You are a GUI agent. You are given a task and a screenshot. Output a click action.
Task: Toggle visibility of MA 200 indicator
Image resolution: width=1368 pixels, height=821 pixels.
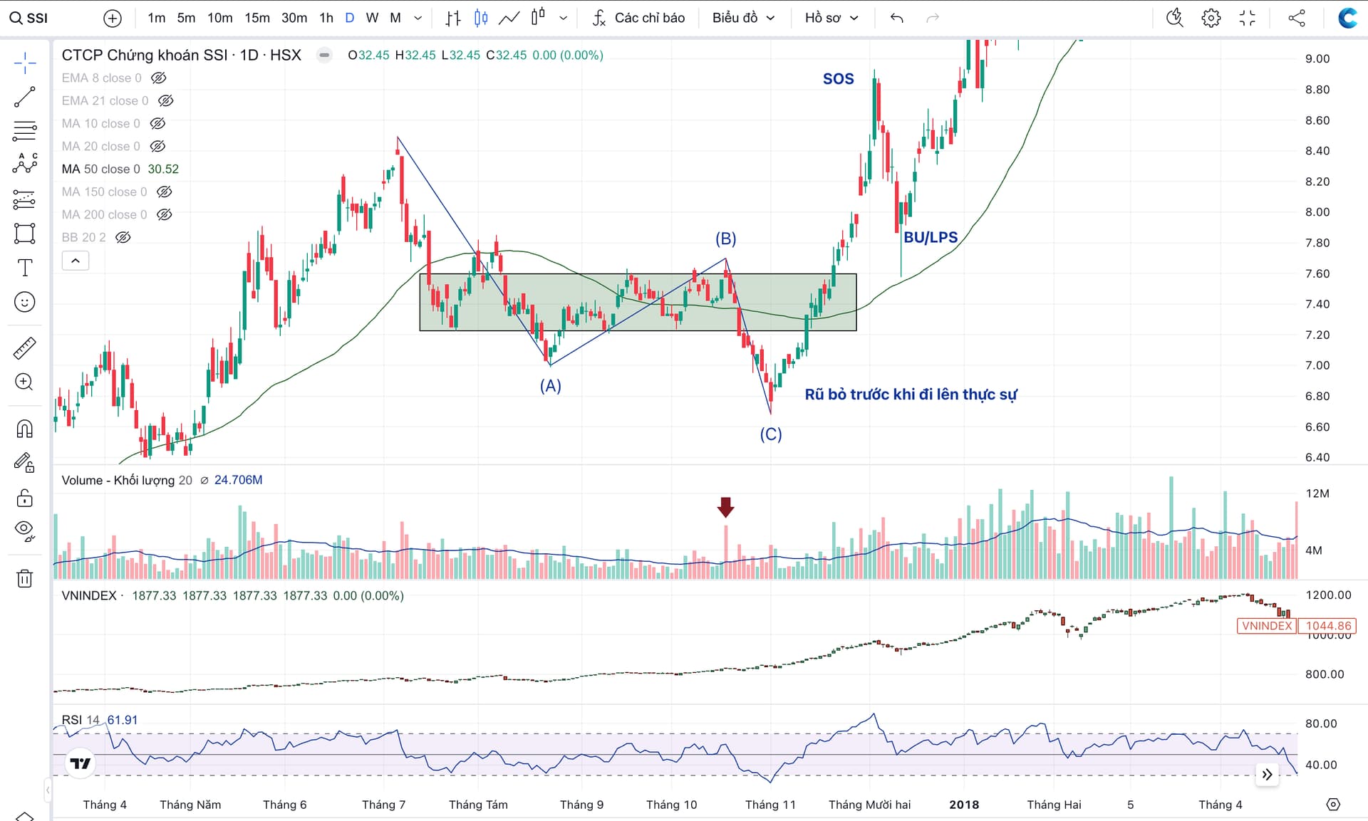[165, 214]
